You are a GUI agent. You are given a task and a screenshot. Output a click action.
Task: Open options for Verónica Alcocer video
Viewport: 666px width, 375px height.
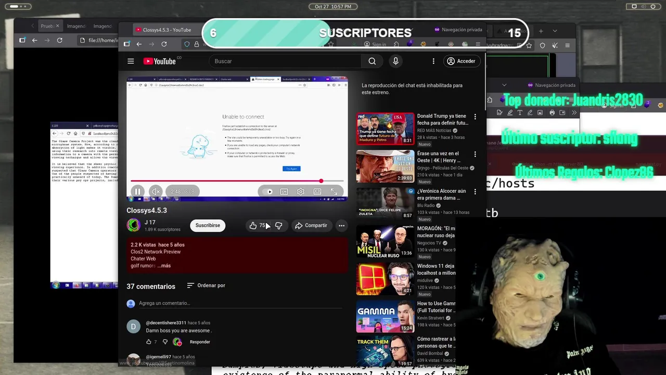(x=475, y=192)
